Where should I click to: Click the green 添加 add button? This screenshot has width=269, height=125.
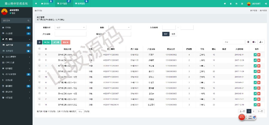(x=47, y=42)
